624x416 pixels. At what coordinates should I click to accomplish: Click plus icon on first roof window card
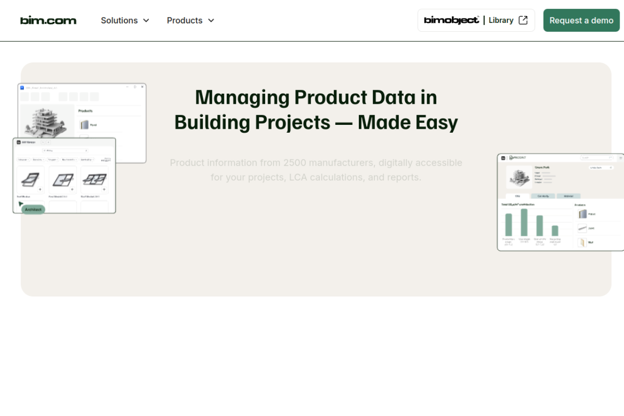40,189
